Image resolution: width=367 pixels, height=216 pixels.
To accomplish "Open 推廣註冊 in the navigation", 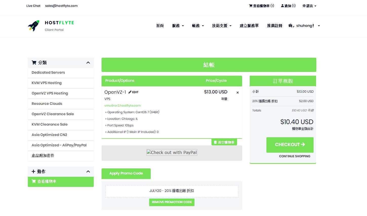I will [x=275, y=26].
